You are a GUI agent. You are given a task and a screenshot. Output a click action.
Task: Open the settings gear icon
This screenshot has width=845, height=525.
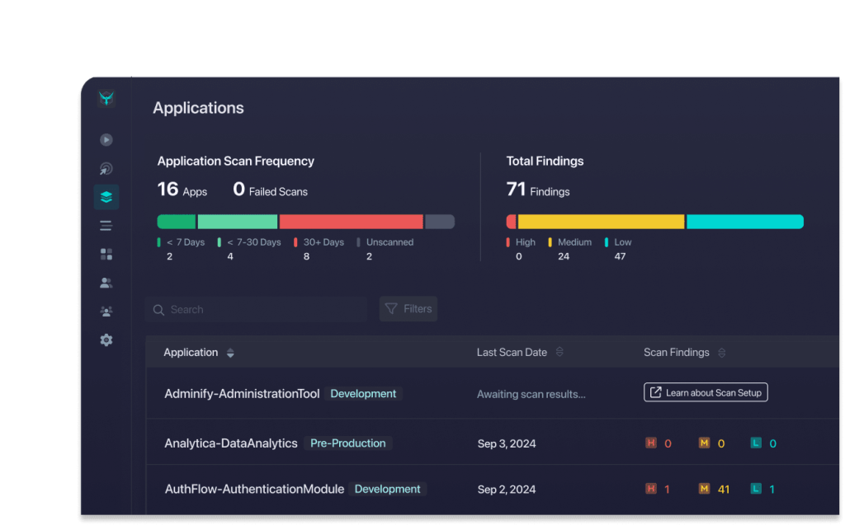pyautogui.click(x=106, y=340)
